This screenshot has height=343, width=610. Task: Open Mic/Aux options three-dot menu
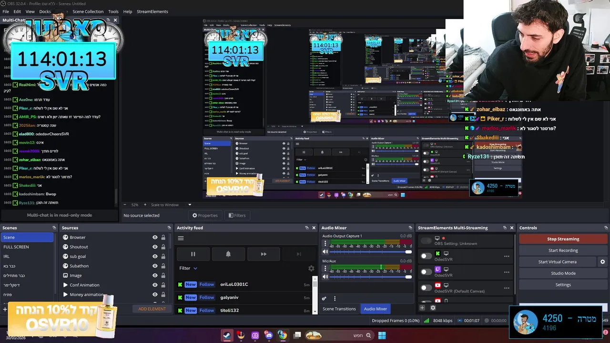coord(325,269)
